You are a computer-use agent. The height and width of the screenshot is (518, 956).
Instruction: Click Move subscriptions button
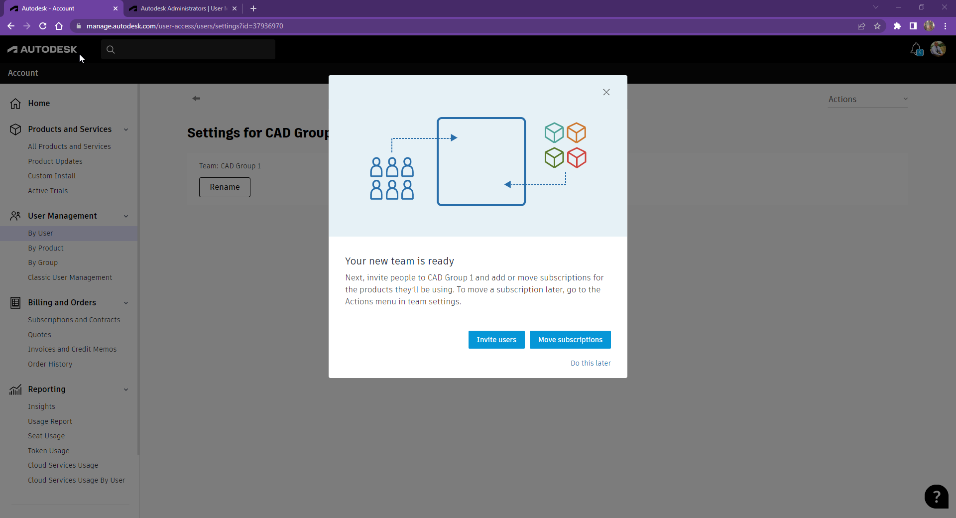[570, 340]
